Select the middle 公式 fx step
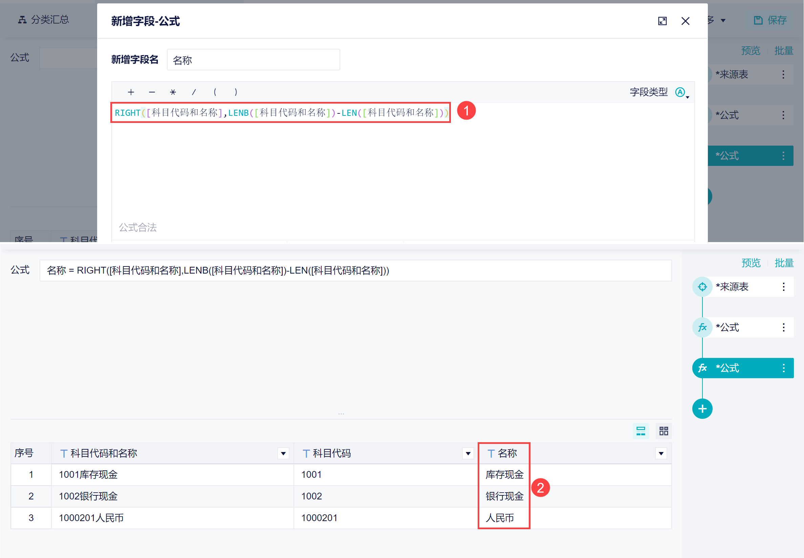 click(743, 327)
